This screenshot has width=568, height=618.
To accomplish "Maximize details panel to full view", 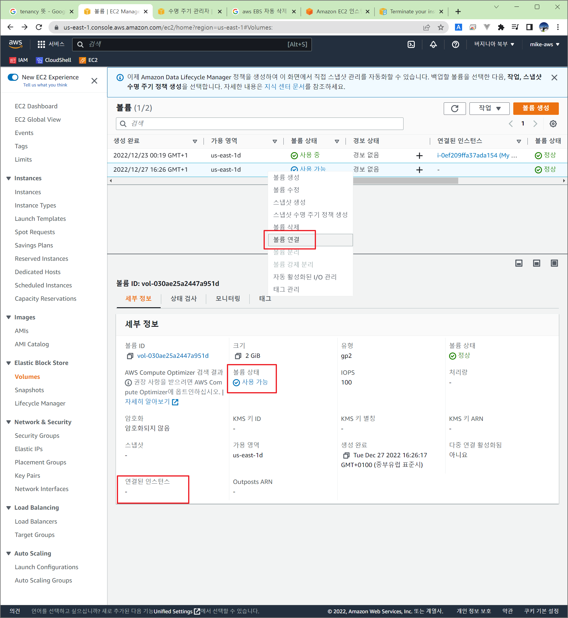I will coord(554,263).
